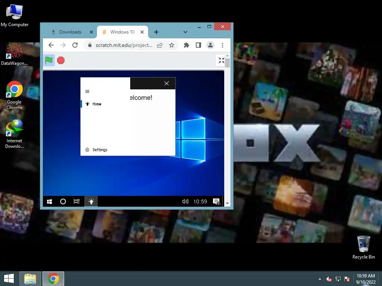The width and height of the screenshot is (382, 286).
Task: Click network tray icon
Action: click(338, 279)
